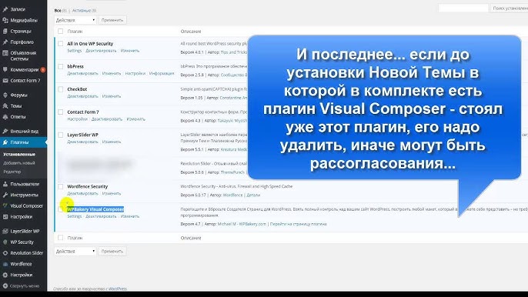Viewport: 528px width, 297px height.
Task: Select Добавить новый submenu item
Action: coord(18,163)
